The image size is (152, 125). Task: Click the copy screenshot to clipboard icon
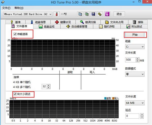click(87, 14)
